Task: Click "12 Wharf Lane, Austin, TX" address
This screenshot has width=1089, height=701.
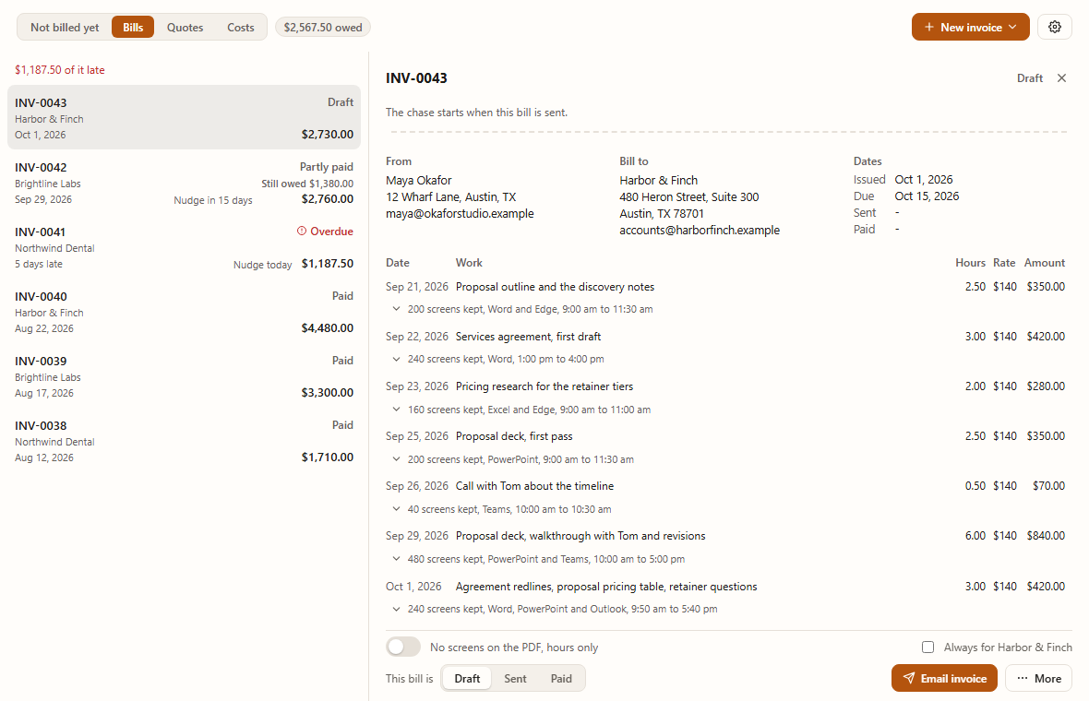Action: pos(450,196)
